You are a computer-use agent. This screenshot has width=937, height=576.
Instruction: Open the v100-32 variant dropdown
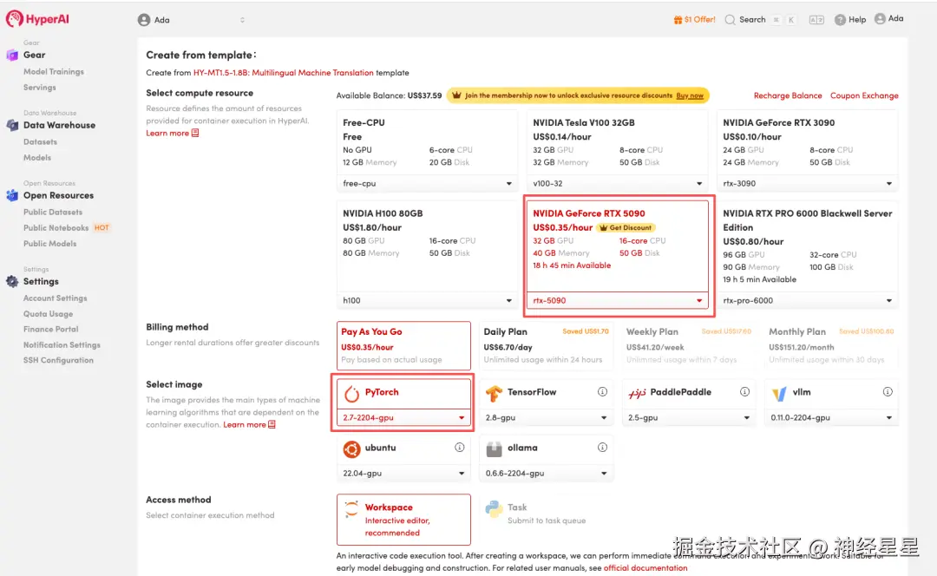[x=617, y=183]
